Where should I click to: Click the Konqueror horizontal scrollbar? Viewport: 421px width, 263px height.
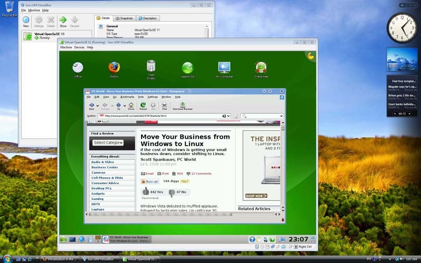(161, 214)
